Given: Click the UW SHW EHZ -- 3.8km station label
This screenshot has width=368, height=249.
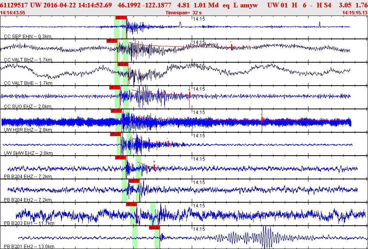Looking at the screenshot, I should (x=28, y=153).
